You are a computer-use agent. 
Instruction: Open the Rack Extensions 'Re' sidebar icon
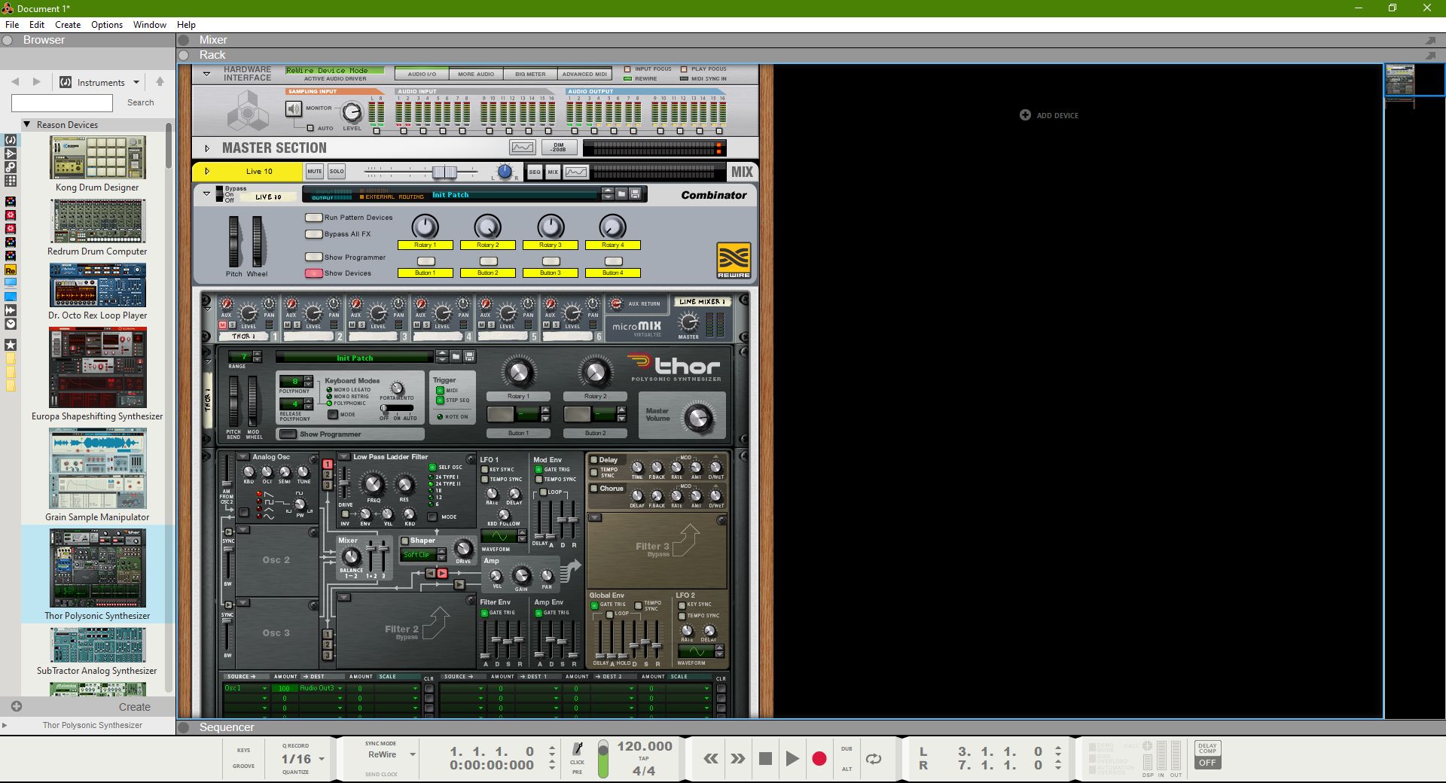point(11,270)
